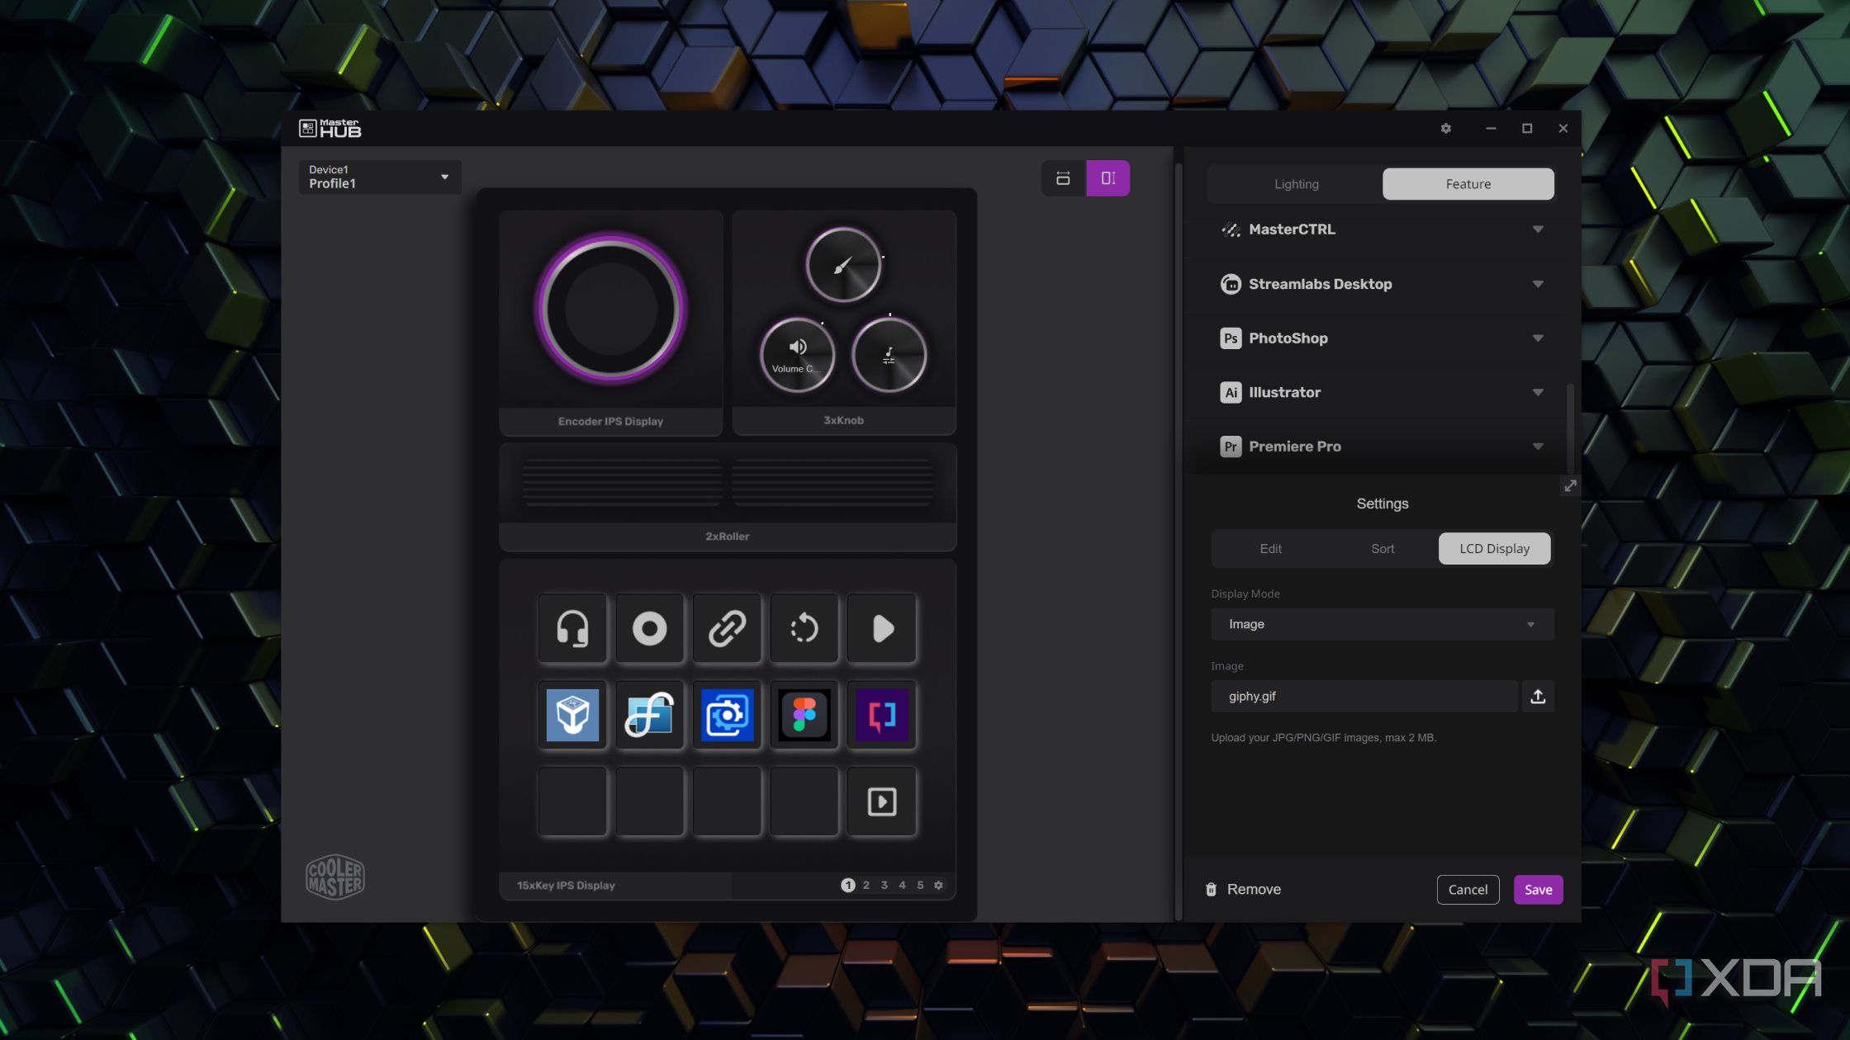Select the blue camera screenshot key

coord(727,715)
